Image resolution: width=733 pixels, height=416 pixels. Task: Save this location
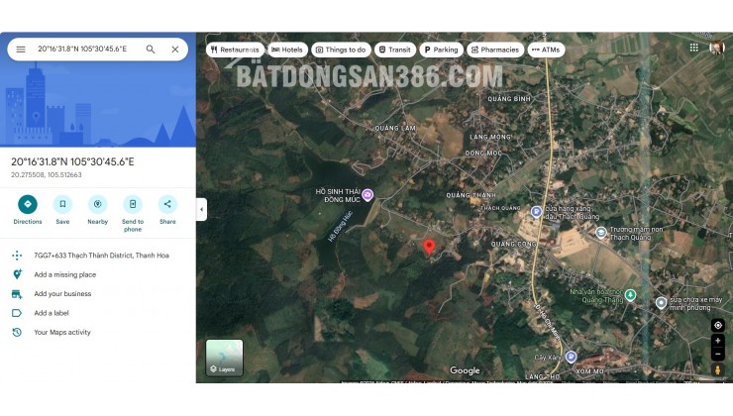(x=62, y=210)
